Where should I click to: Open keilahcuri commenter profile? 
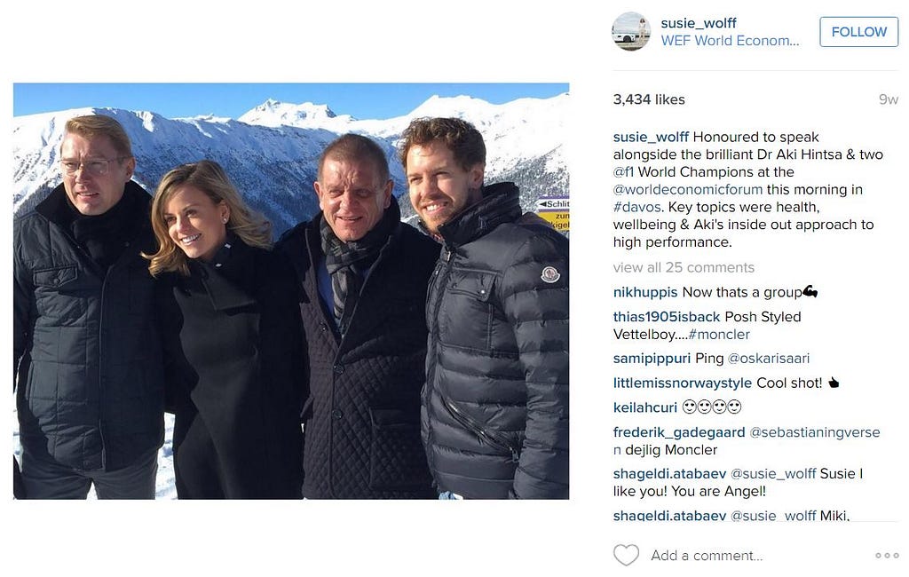645,407
